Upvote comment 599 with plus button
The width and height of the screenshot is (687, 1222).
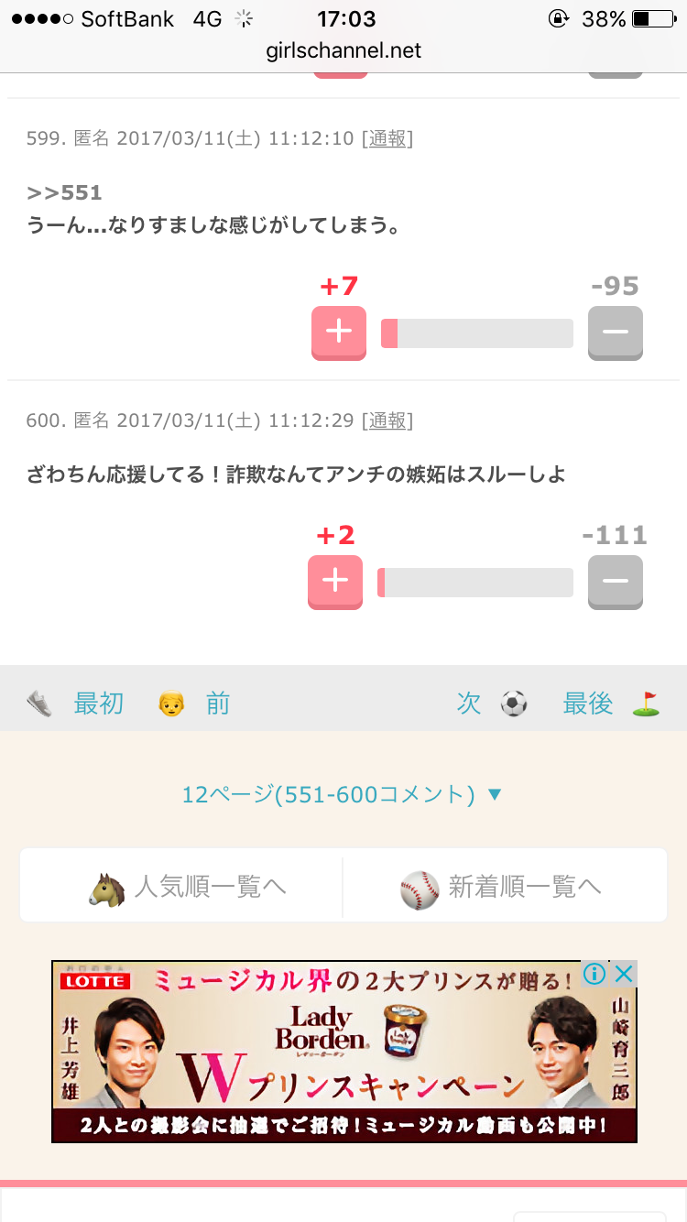[x=339, y=333]
